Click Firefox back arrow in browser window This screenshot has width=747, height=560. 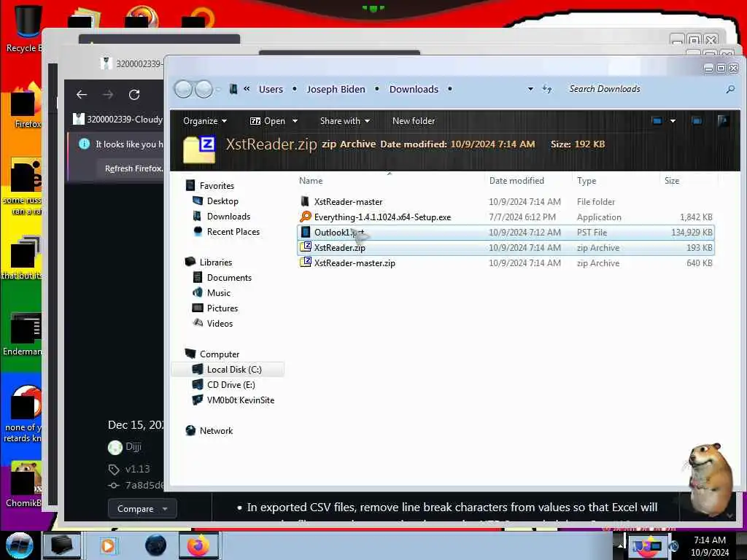pos(82,95)
